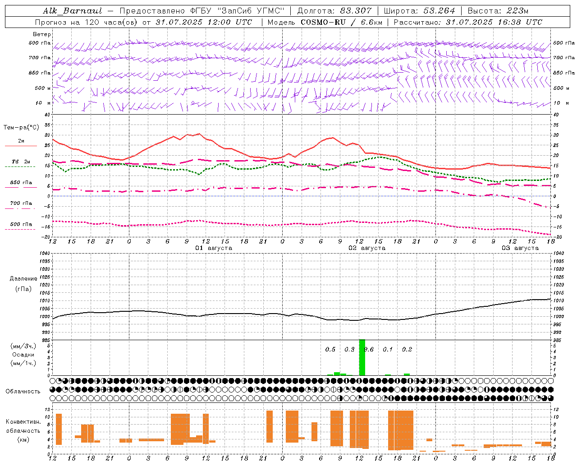The image size is (577, 462).
Task: Click the solid red 2м legend line
Action: point(21,146)
